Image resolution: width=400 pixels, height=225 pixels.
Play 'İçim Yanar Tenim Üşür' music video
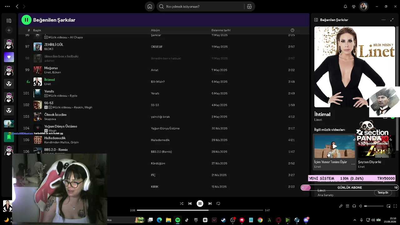pos(334,146)
